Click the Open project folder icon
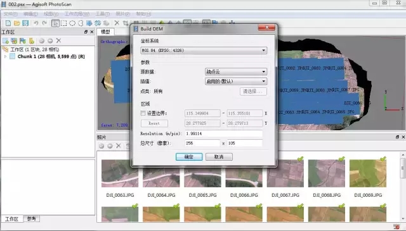The height and width of the screenshot is (231, 406). pos(17,23)
